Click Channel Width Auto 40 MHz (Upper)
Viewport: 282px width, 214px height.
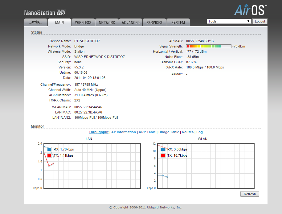(90, 90)
